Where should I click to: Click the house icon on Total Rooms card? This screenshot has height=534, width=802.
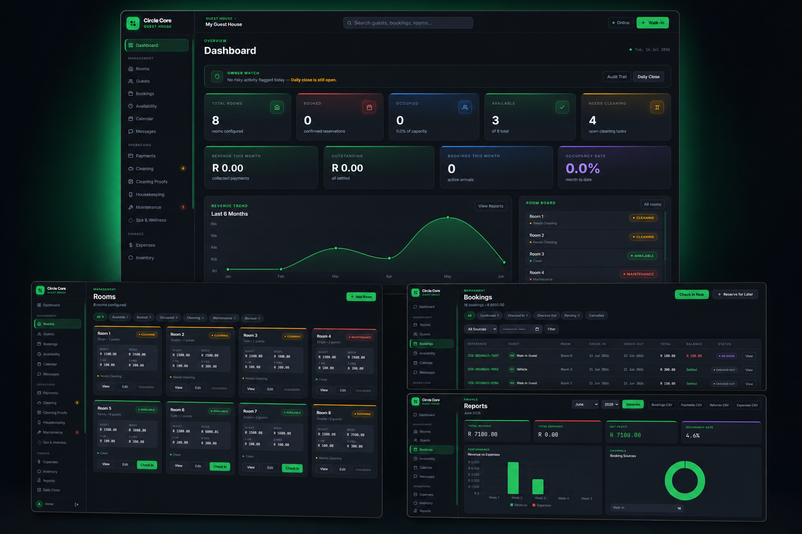(x=277, y=107)
